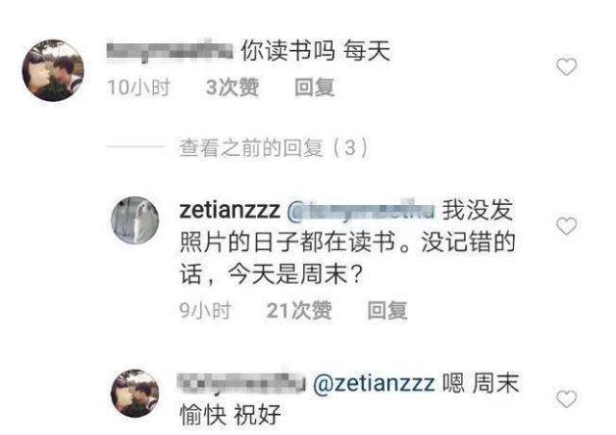
Task: Open the zetianzzz username link
Action: [229, 210]
